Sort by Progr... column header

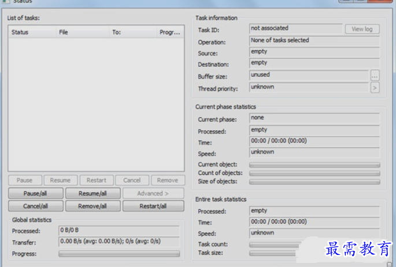[x=170, y=32]
